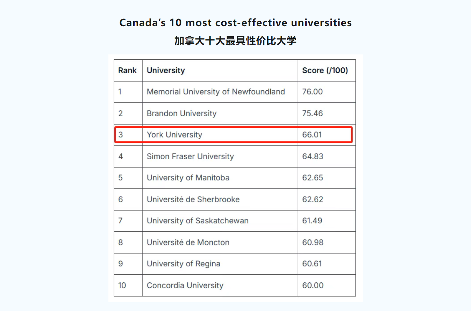
Task: Select the Concordia University cell
Action: [185, 286]
